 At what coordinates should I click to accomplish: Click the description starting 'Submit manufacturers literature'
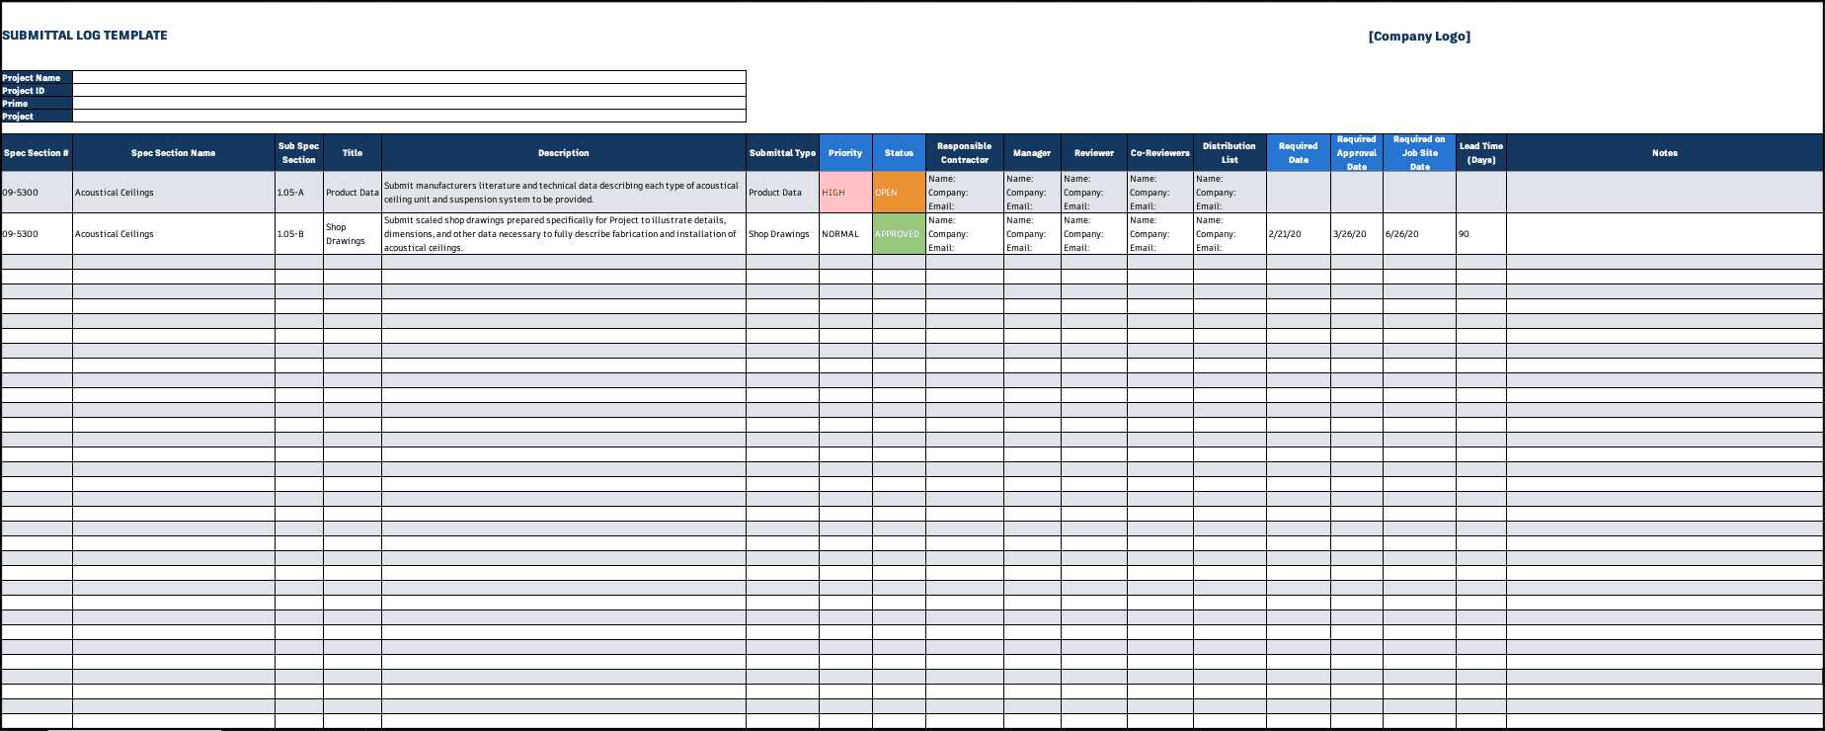564,193
